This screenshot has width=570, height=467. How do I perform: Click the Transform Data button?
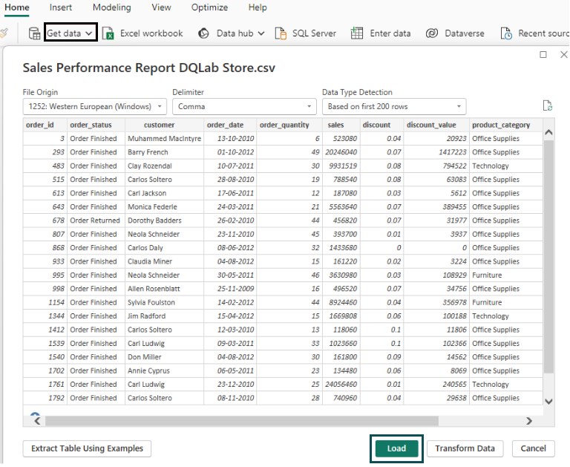click(465, 448)
